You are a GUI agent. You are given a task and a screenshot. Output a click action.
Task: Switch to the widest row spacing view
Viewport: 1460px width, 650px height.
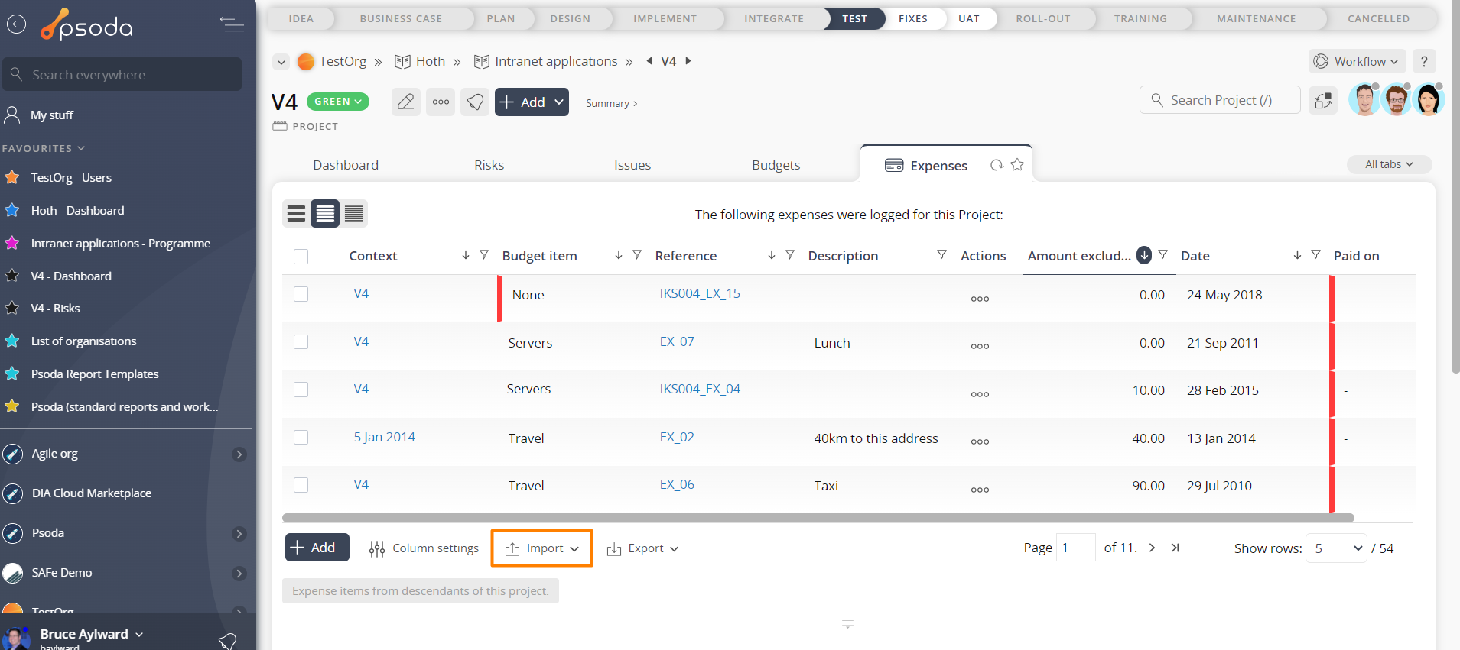point(297,214)
